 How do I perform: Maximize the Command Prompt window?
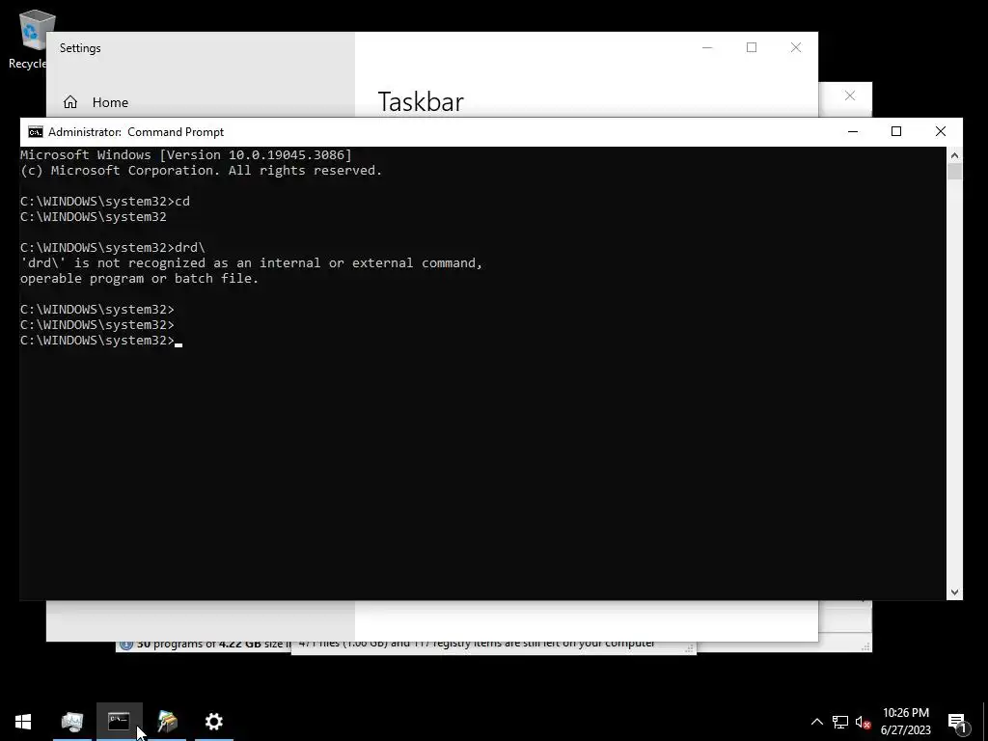pos(896,131)
